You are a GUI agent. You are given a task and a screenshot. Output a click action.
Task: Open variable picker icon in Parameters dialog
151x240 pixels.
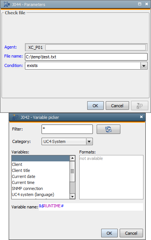139,105
